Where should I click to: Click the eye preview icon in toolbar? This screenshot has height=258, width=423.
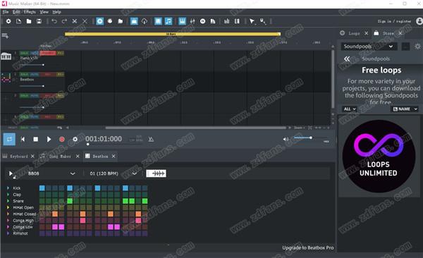(202, 21)
